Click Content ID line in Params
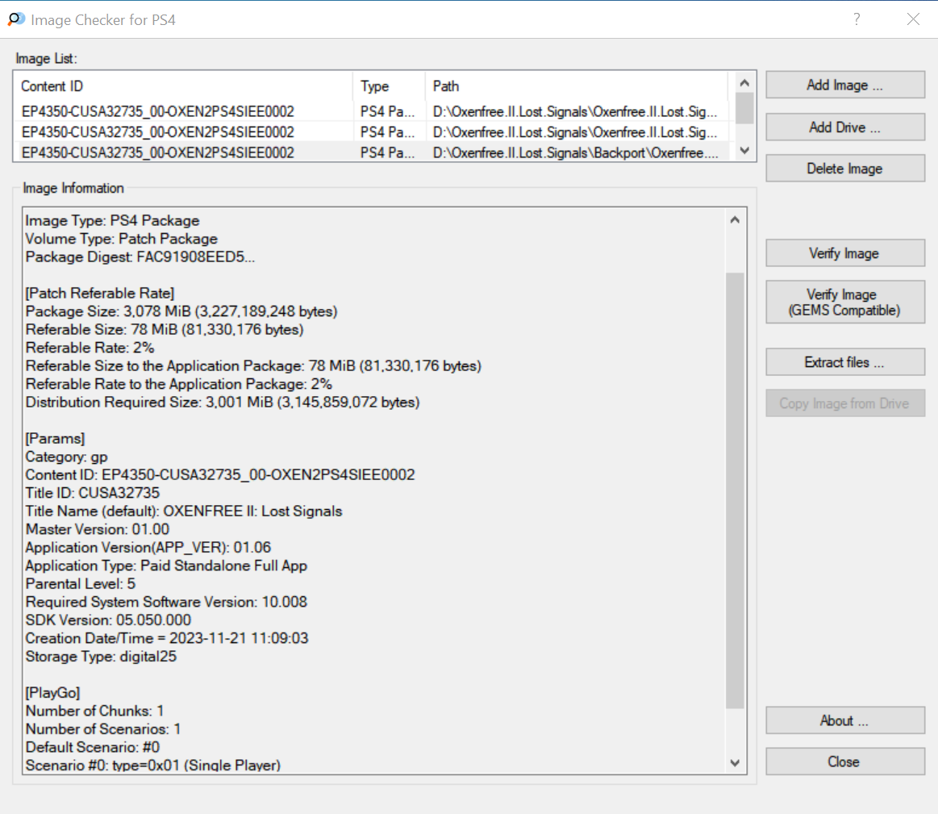938x814 pixels. pos(220,474)
